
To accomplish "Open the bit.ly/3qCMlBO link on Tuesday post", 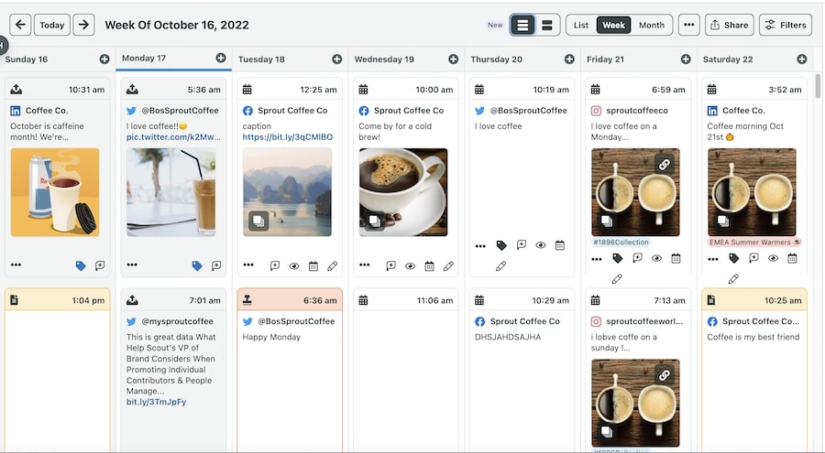I will (287, 137).
